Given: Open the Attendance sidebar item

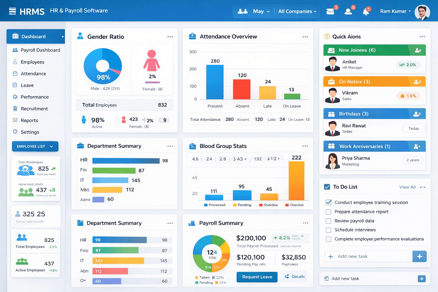Looking at the screenshot, I should pos(29,74).
